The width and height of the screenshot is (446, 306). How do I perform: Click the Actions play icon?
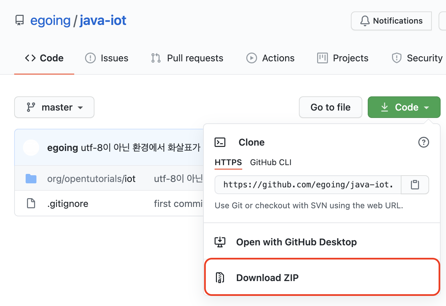point(252,58)
